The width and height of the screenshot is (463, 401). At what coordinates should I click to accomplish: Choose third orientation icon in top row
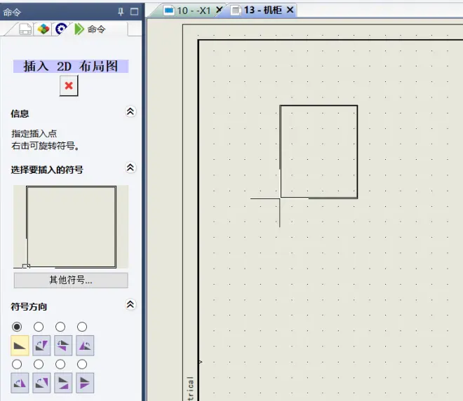click(63, 345)
